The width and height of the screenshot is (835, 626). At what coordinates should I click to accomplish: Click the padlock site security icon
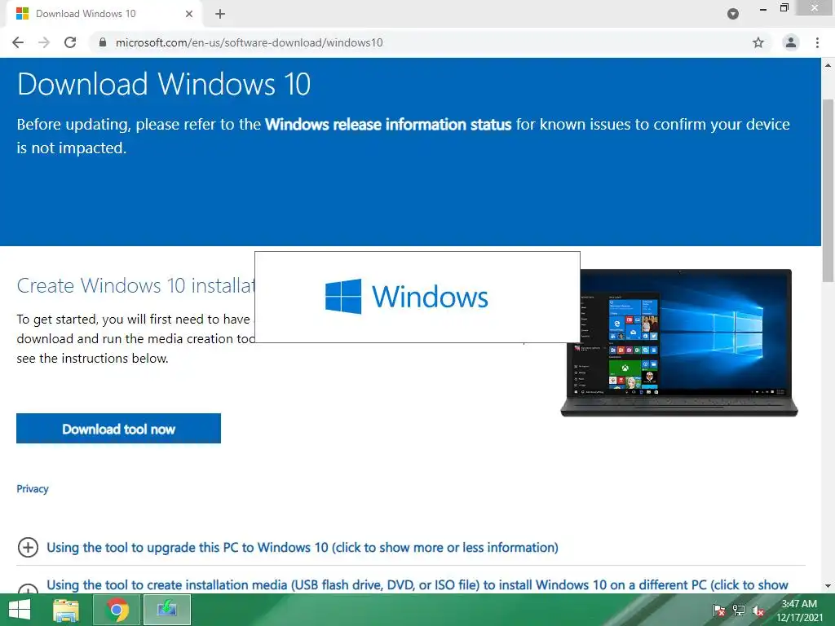pos(103,42)
